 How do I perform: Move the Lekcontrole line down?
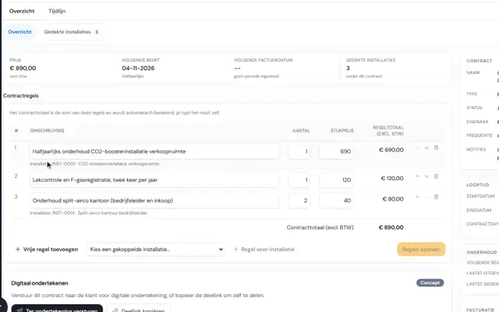[426, 176]
